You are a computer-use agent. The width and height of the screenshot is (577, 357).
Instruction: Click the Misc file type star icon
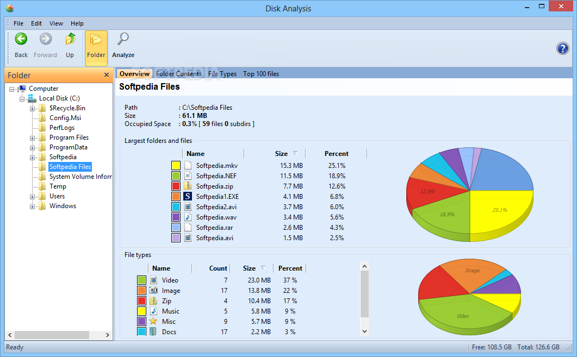(x=153, y=321)
